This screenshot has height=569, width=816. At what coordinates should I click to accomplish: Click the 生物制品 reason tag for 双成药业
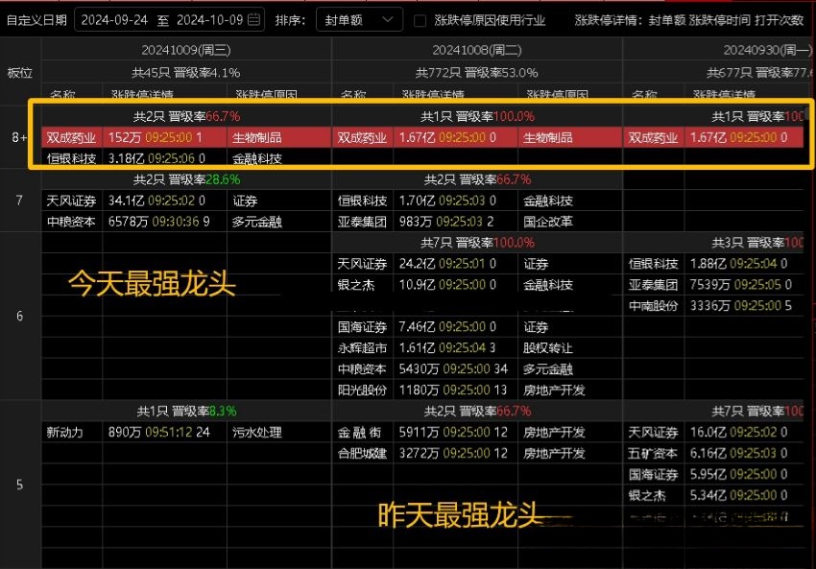click(x=257, y=137)
